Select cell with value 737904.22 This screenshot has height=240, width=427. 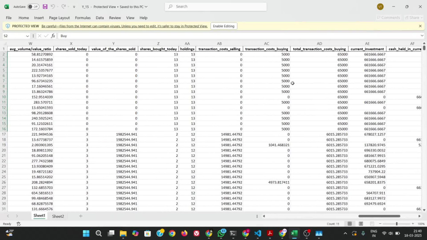(367, 172)
